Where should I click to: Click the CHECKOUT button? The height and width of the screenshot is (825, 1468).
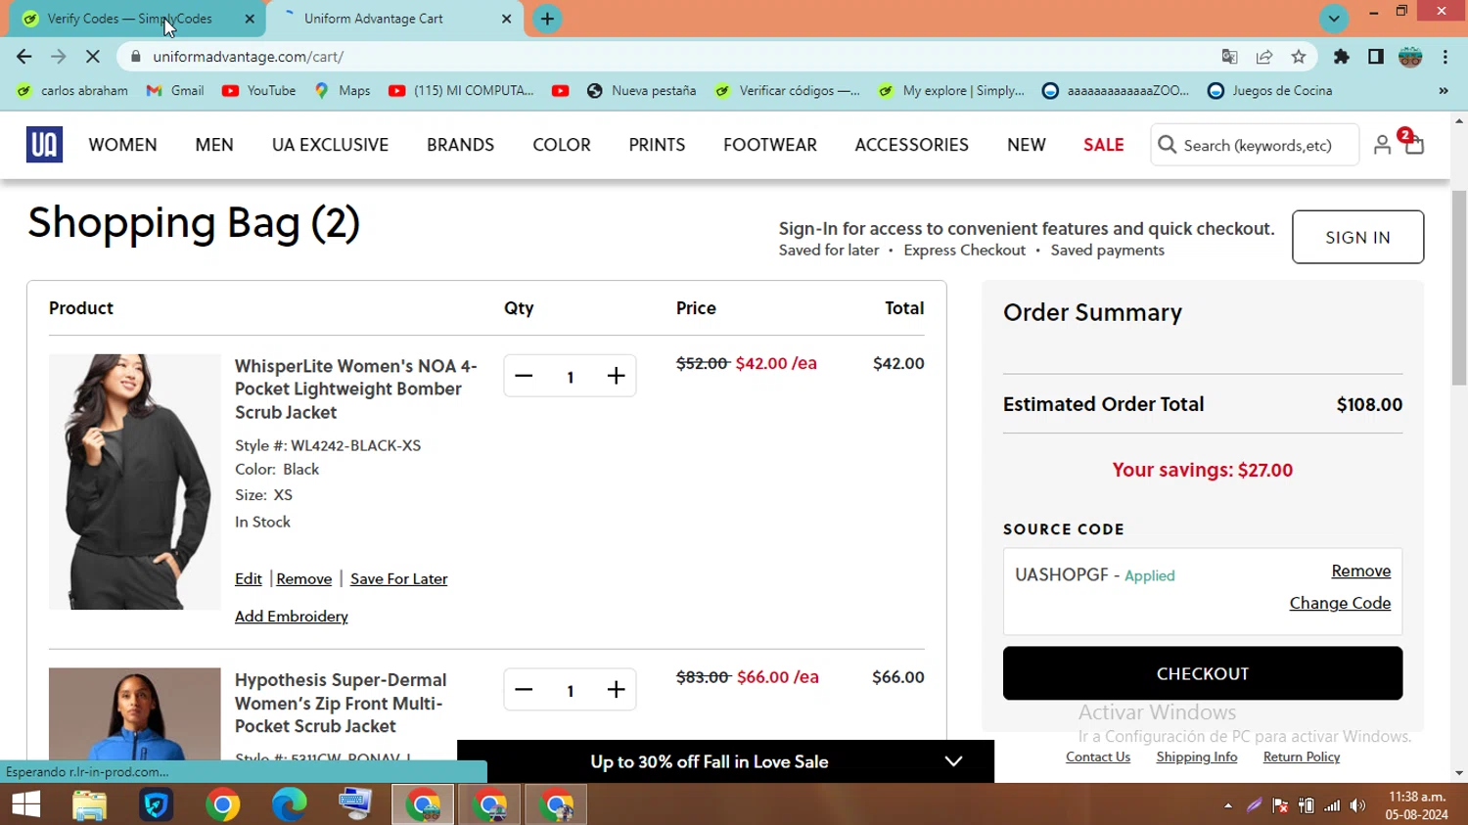[x=1203, y=673]
